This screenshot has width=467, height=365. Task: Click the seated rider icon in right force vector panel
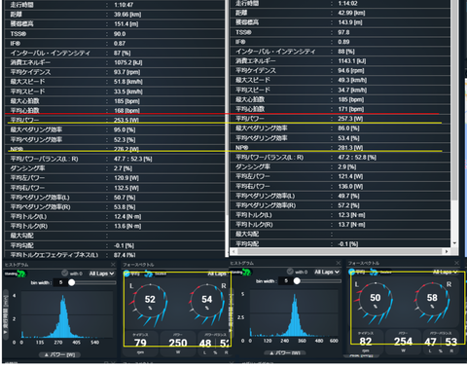pyautogui.click(x=374, y=272)
